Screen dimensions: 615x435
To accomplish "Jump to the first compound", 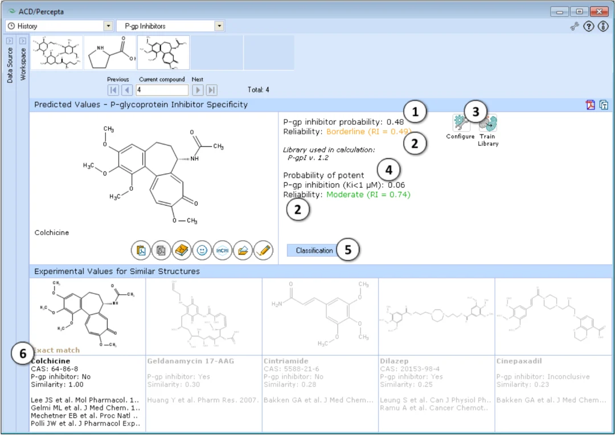I will [x=113, y=90].
